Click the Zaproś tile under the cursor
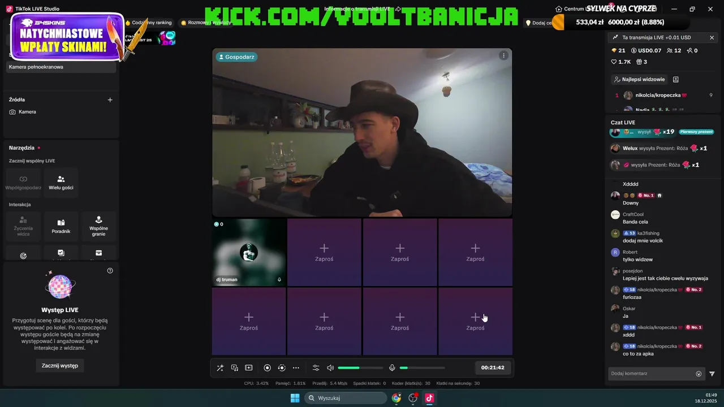 click(475, 321)
